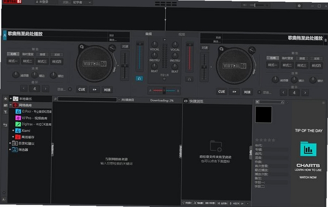Viewport: 328px width, 207px height.
Task: Click the teal Charts folder icon
Action: tap(308, 149)
